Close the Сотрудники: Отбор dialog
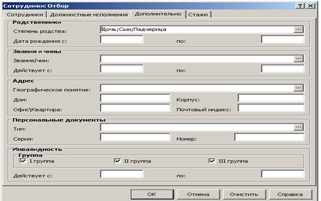Image resolution: width=321 pixels, height=201 pixels. click(310, 6)
